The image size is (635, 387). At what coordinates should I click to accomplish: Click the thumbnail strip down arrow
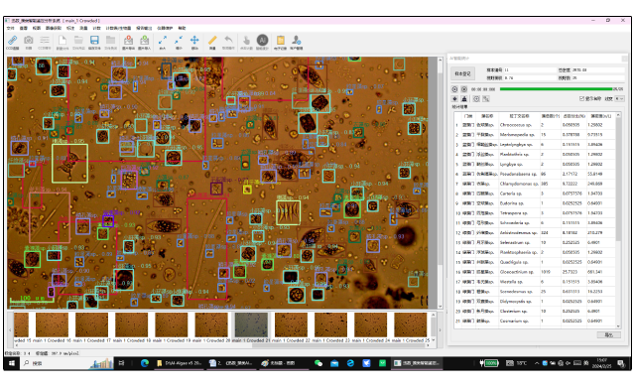(434, 340)
